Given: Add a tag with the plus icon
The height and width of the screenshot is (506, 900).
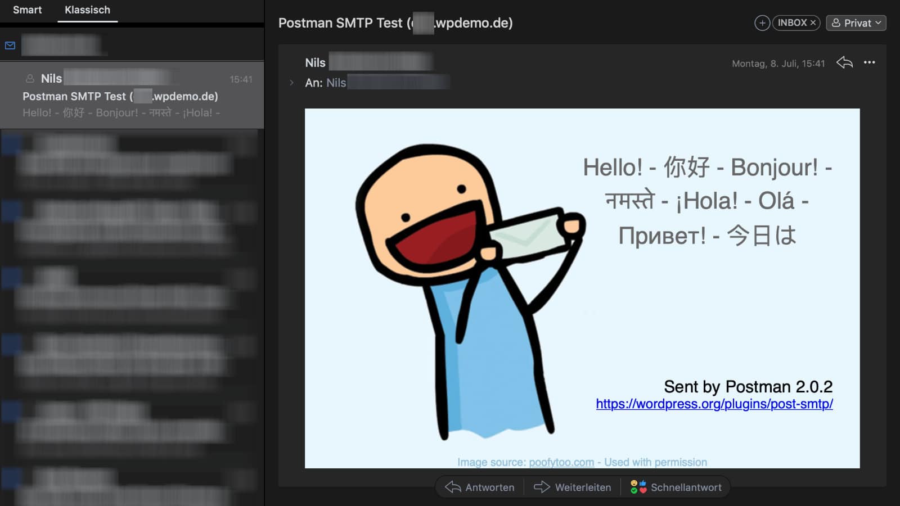Looking at the screenshot, I should coord(762,23).
